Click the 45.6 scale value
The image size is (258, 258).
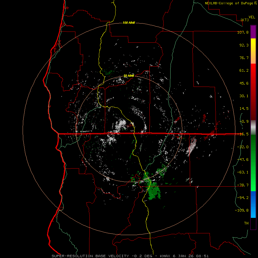(x=244, y=83)
